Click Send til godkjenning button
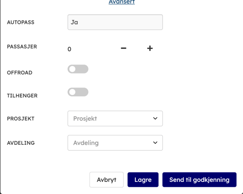 pyautogui.click(x=199, y=180)
